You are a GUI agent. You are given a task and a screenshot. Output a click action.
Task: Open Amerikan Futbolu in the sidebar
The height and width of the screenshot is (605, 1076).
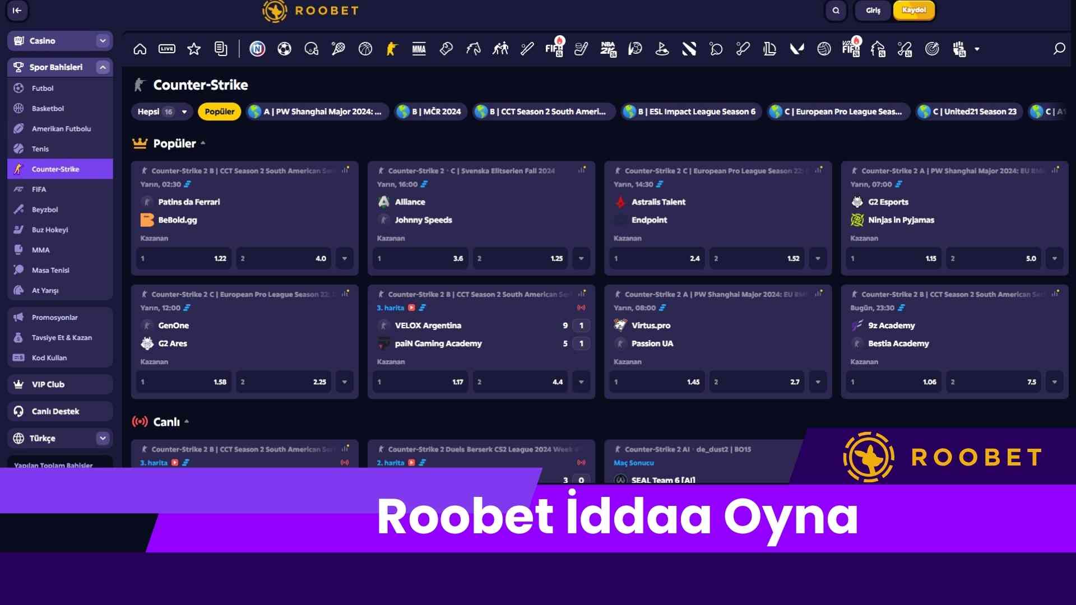click(x=60, y=128)
